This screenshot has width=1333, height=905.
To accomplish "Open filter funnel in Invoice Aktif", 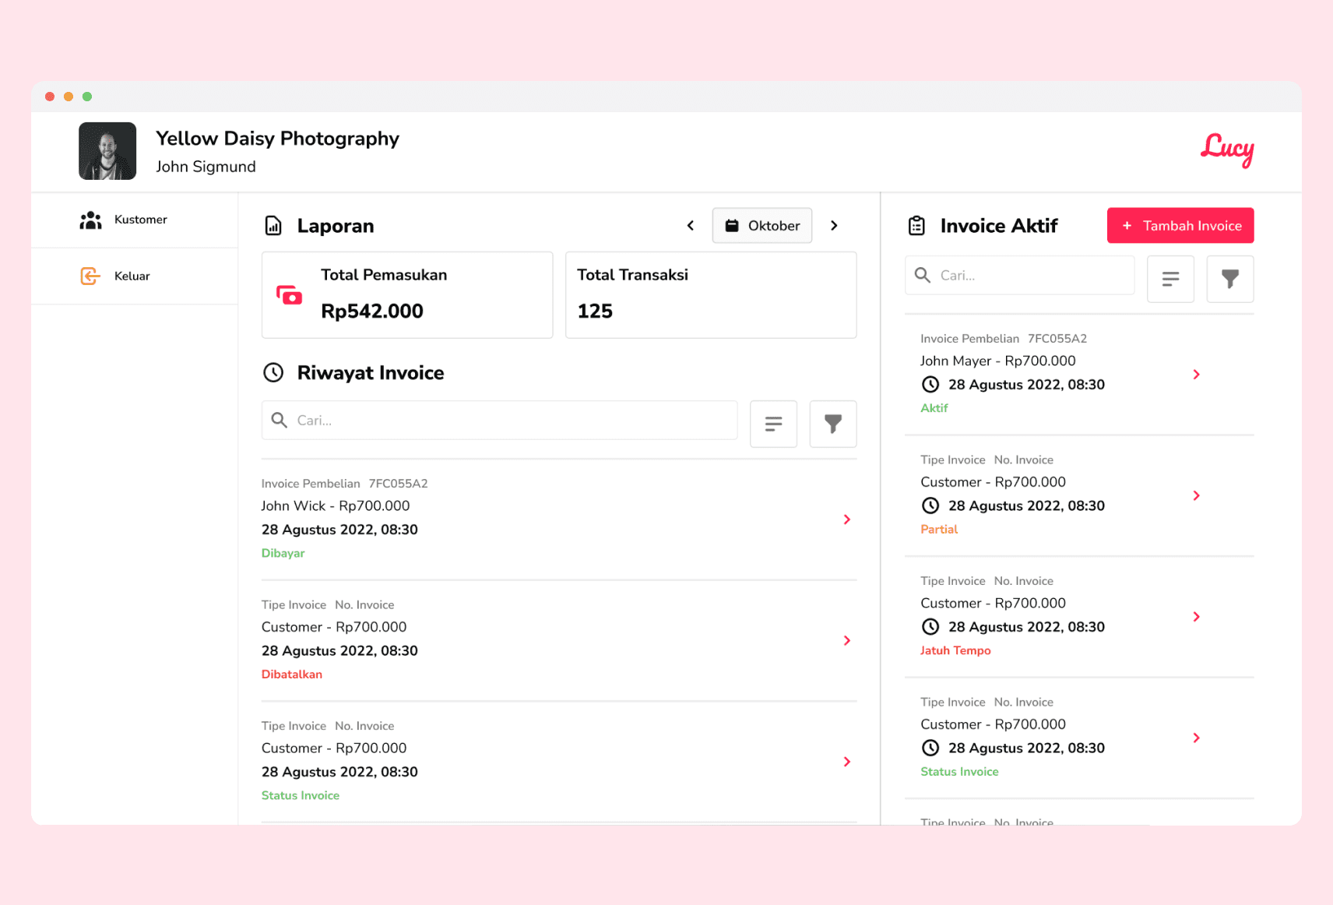I will pyautogui.click(x=1230, y=279).
